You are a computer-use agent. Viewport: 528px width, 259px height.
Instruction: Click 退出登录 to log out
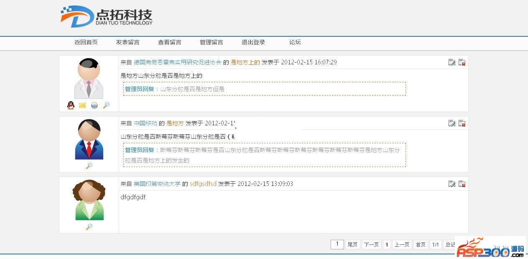pos(253,42)
